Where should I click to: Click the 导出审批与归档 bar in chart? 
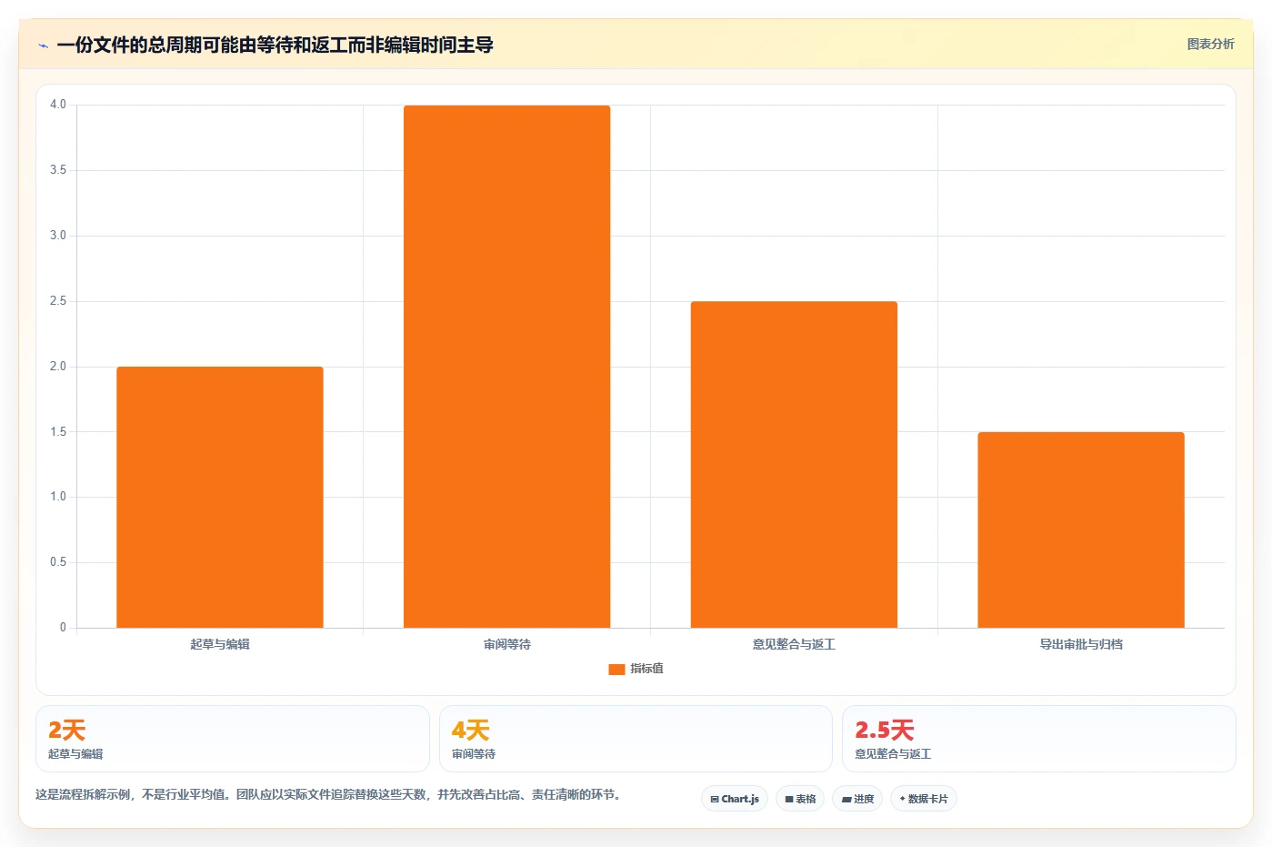pyautogui.click(x=1081, y=529)
